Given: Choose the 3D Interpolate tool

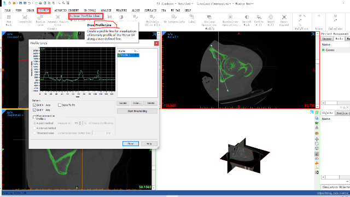Looking at the screenshot, I should point(174,19).
